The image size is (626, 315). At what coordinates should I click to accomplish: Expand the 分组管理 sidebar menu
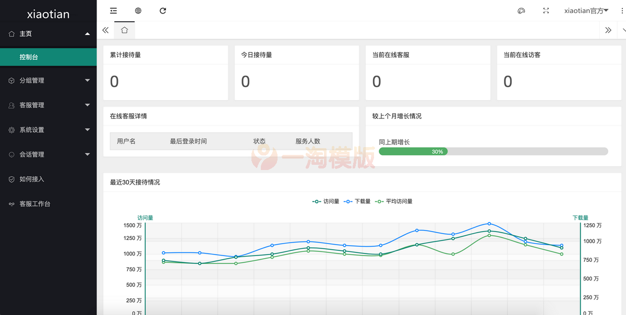(48, 80)
